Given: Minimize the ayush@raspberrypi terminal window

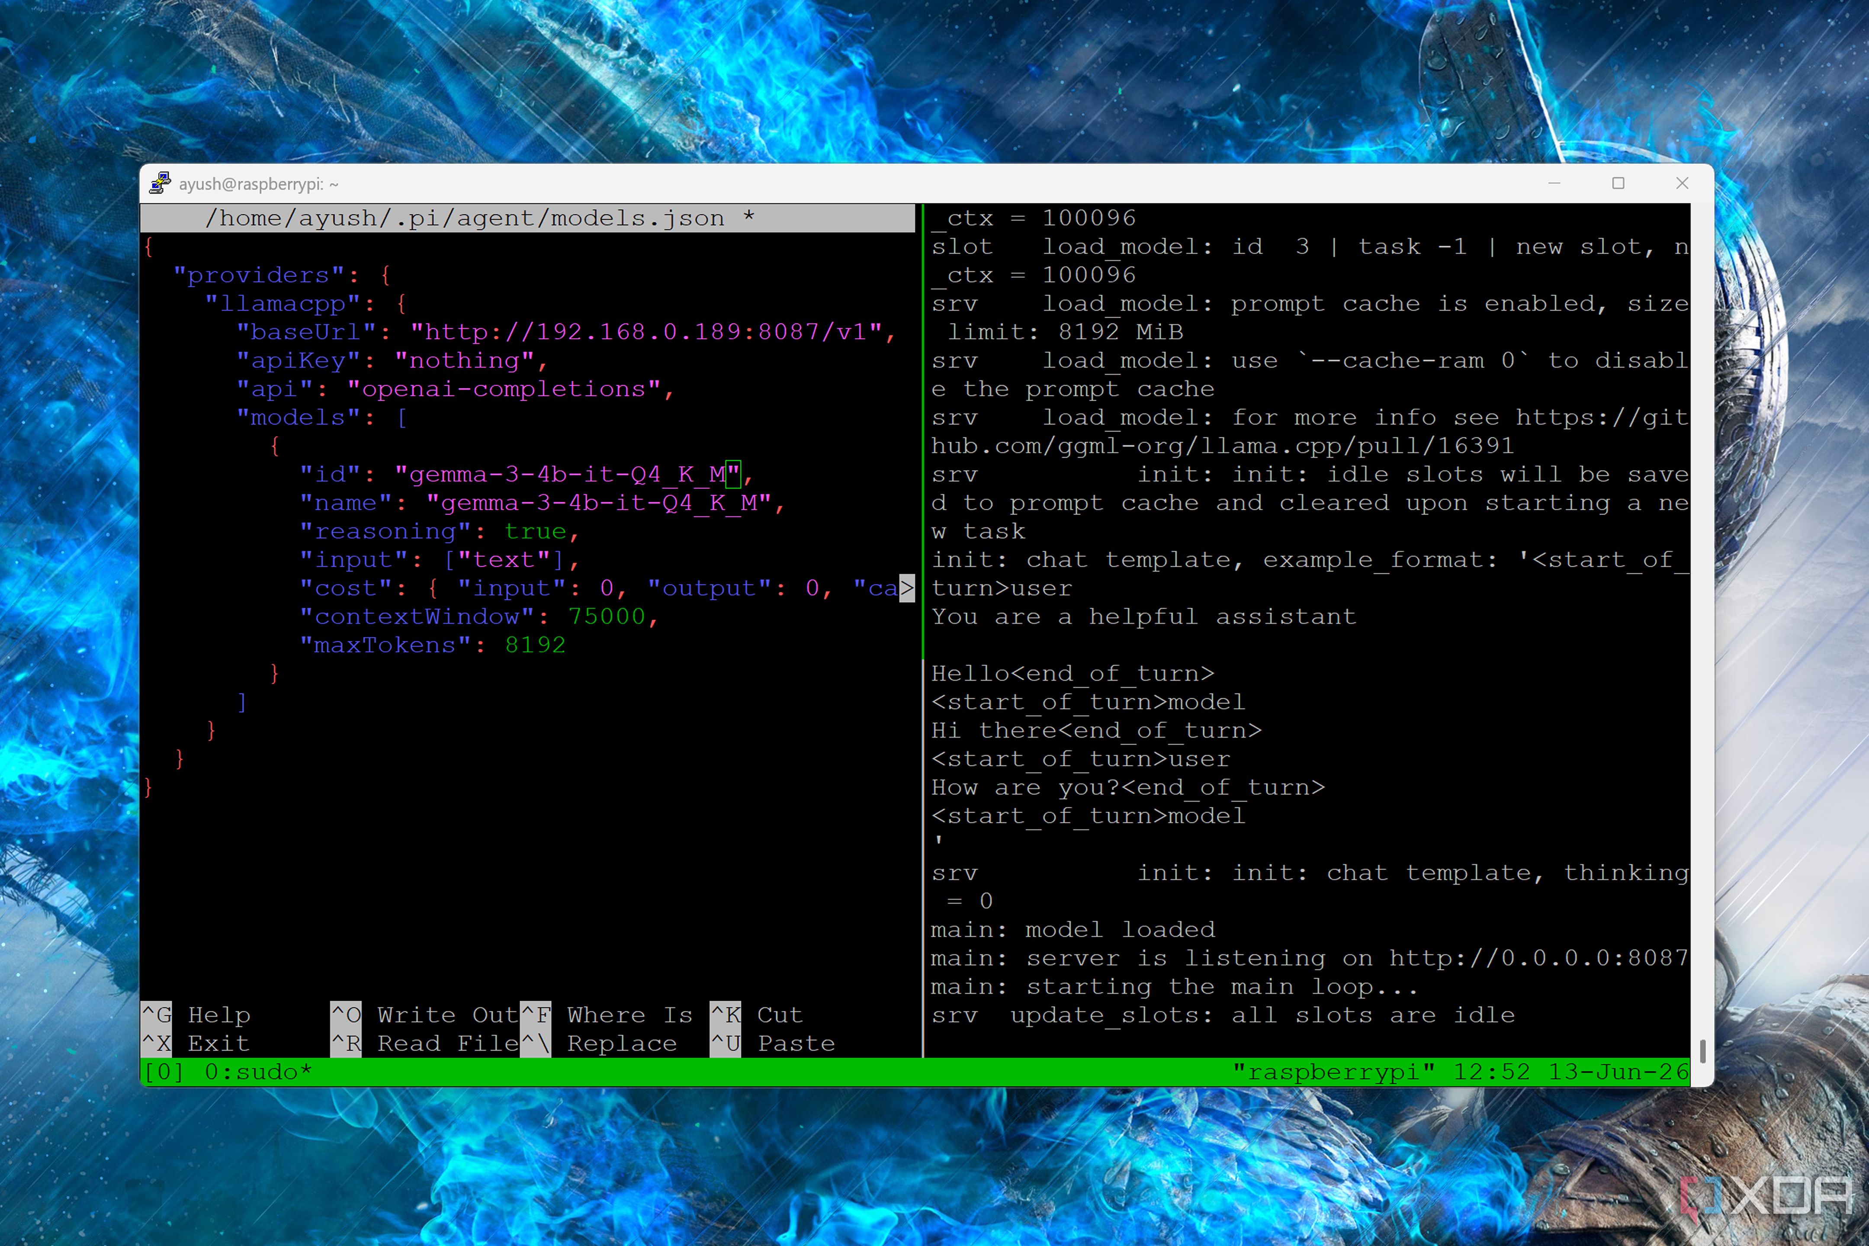Looking at the screenshot, I should [1554, 183].
